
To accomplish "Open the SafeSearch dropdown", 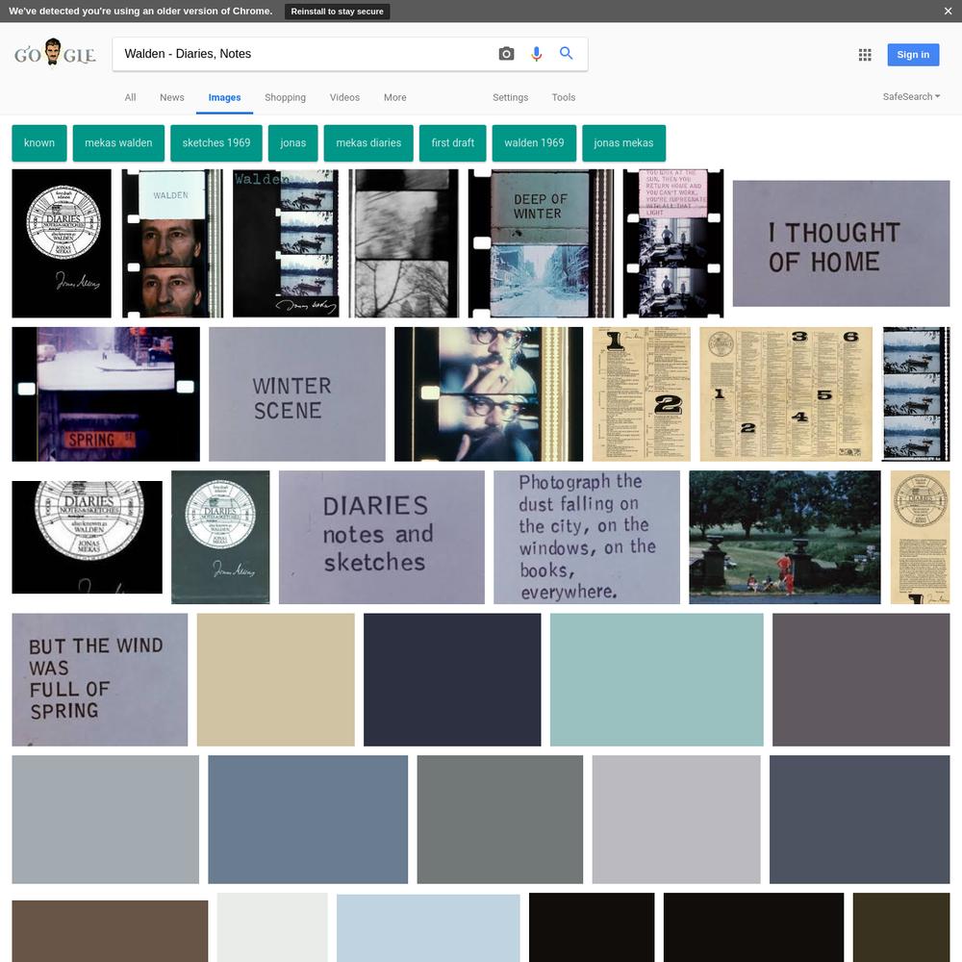I will 911,96.
